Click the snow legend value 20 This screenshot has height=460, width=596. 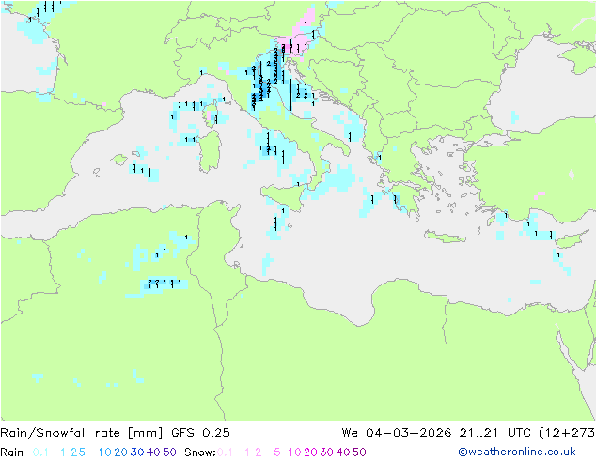click(310, 452)
